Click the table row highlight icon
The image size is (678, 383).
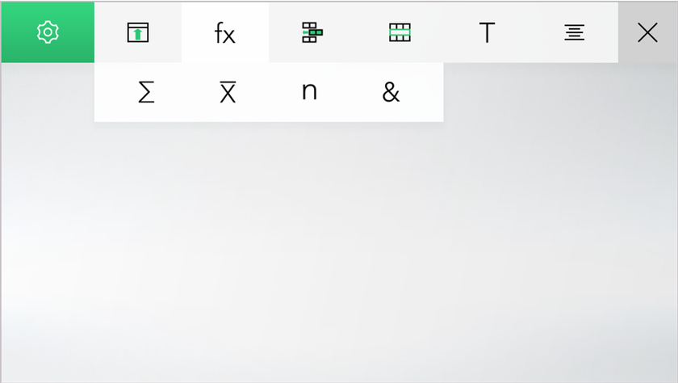pyautogui.click(x=400, y=32)
